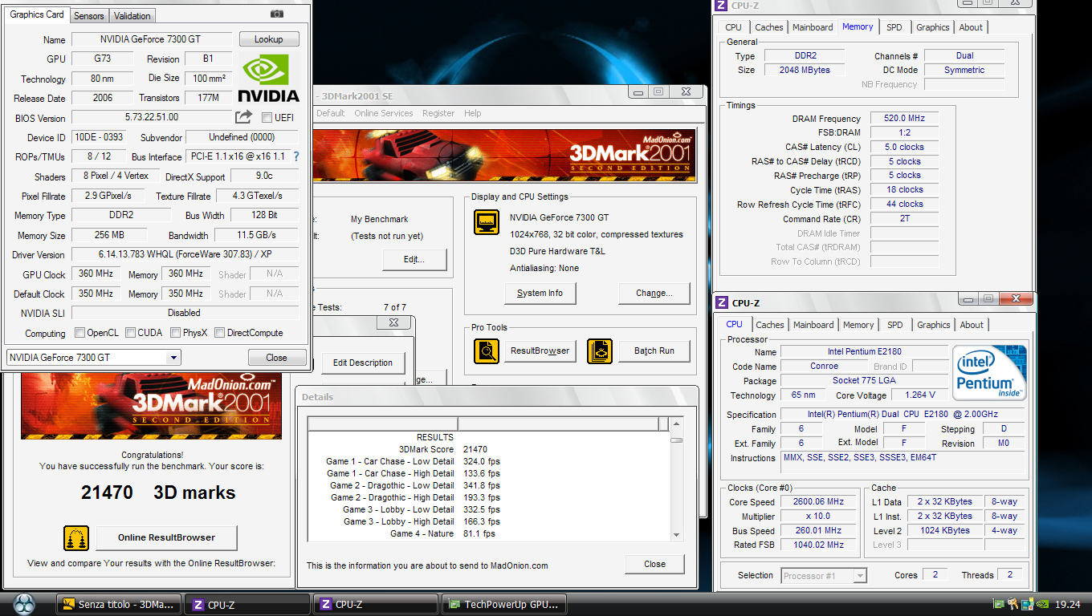Click Close in the Details dialog
Viewport: 1092px width, 616px height.
[655, 564]
